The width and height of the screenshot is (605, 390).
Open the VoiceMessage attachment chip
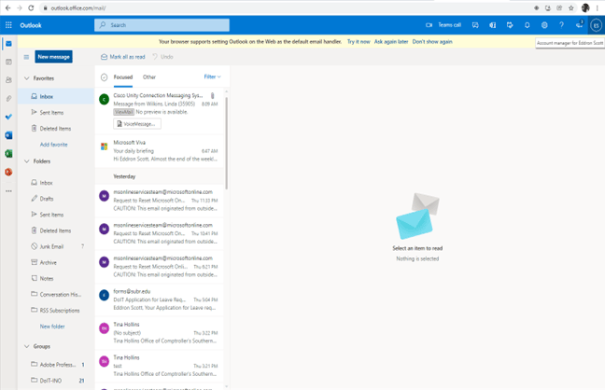[137, 124]
